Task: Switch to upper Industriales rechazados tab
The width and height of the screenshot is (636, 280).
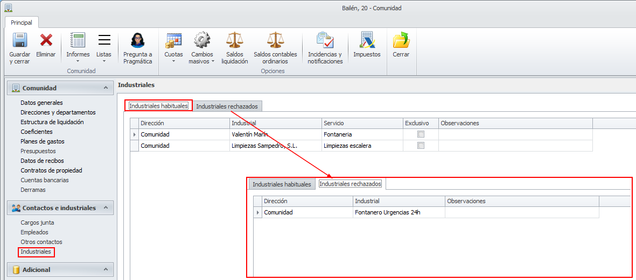Action: (x=227, y=106)
